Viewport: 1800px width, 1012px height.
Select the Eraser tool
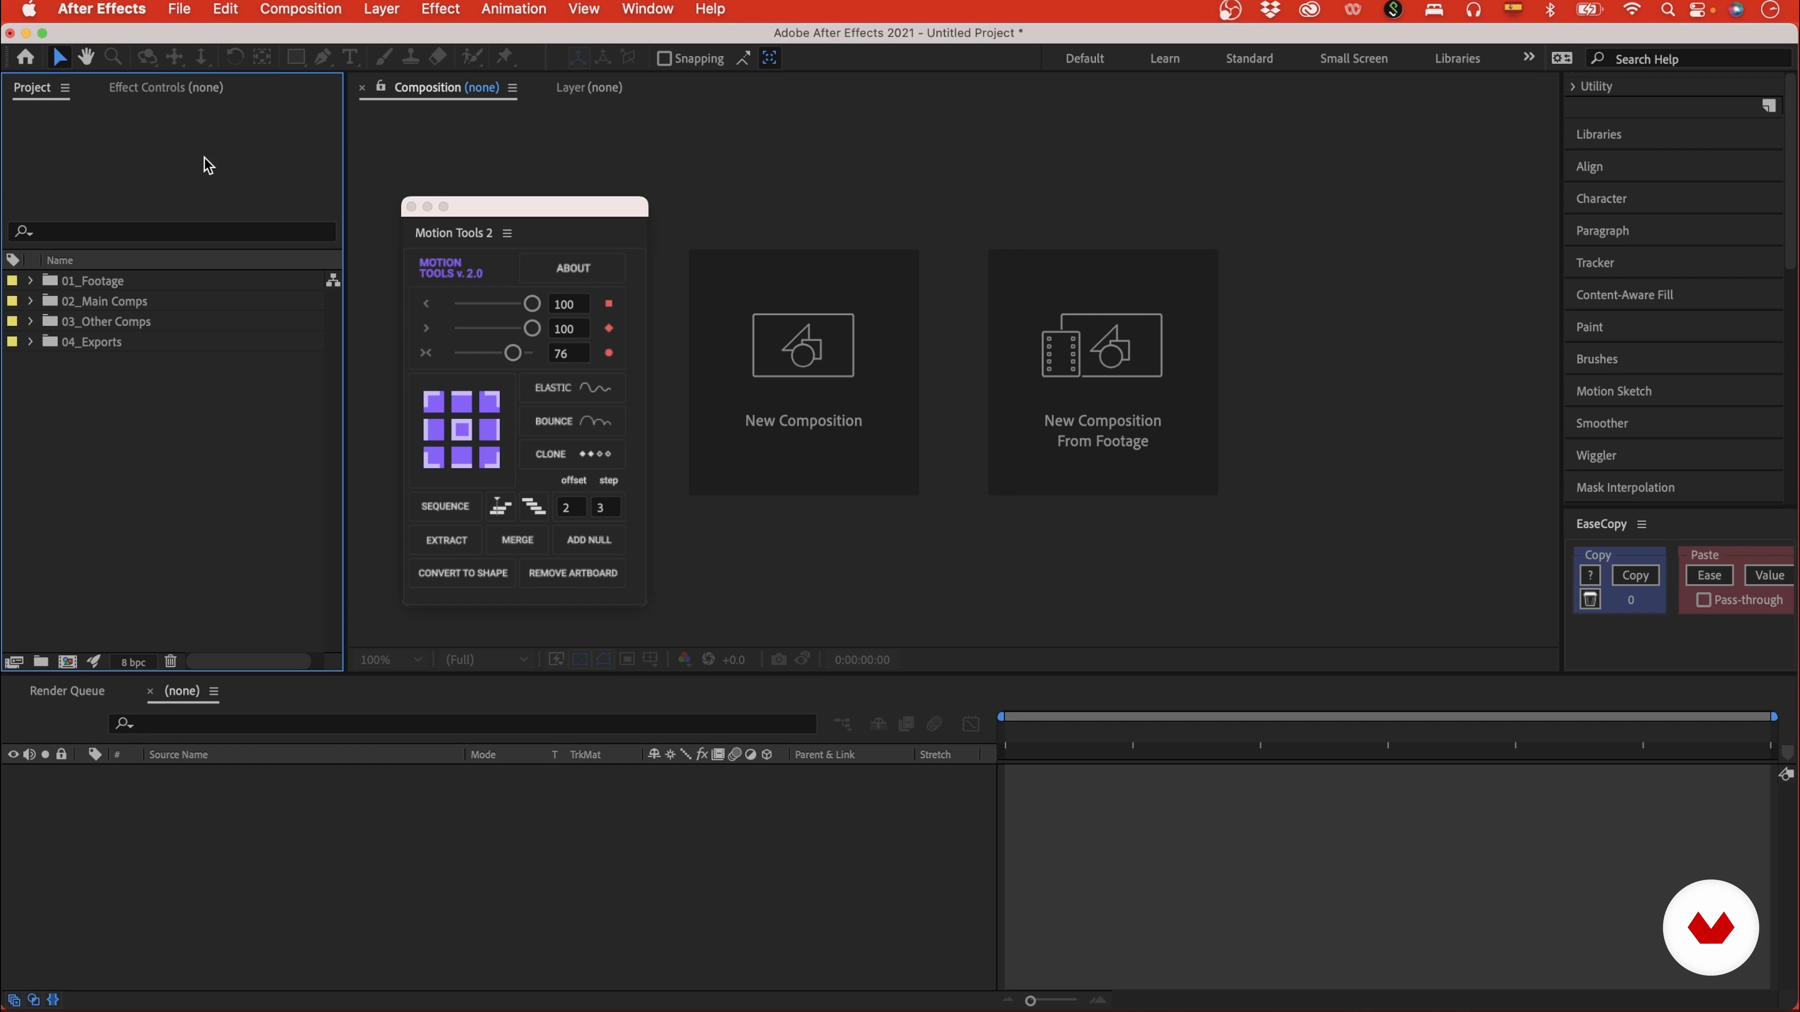coord(438,57)
